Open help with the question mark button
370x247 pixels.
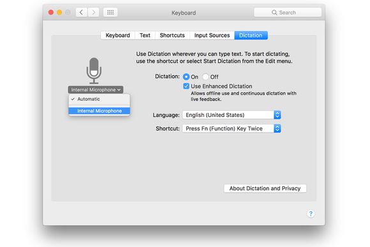(311, 214)
